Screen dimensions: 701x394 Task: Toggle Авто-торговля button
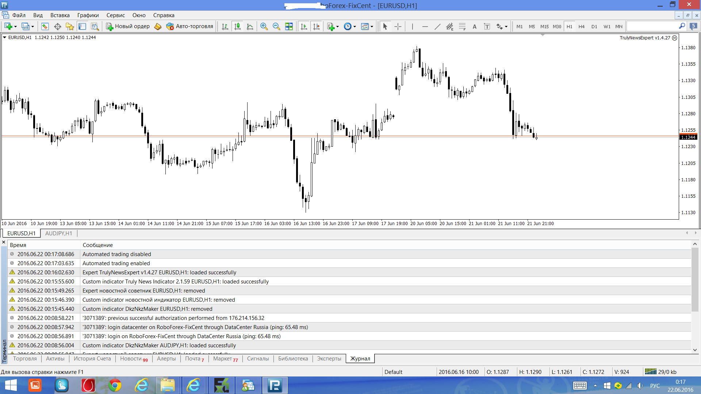189,26
